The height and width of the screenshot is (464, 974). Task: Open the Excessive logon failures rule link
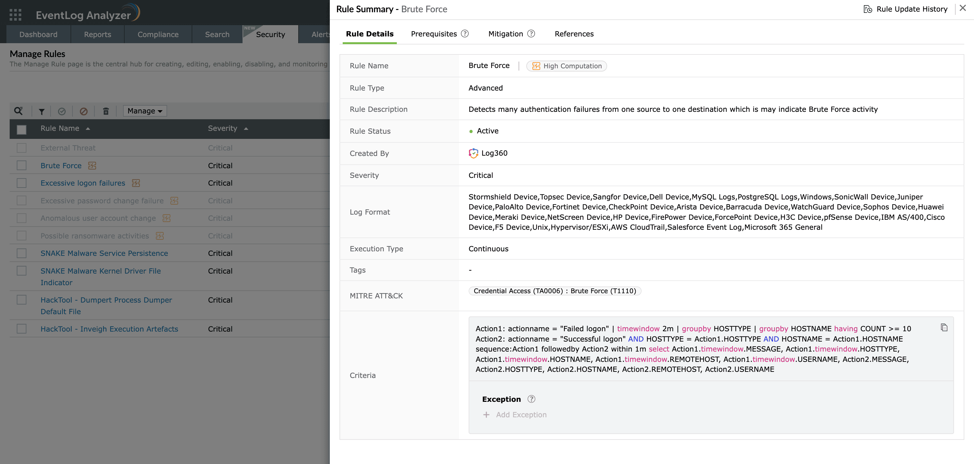coord(83,183)
